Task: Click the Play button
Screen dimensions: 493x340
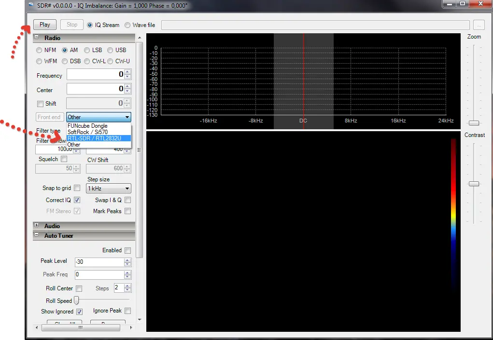Action: coord(45,25)
